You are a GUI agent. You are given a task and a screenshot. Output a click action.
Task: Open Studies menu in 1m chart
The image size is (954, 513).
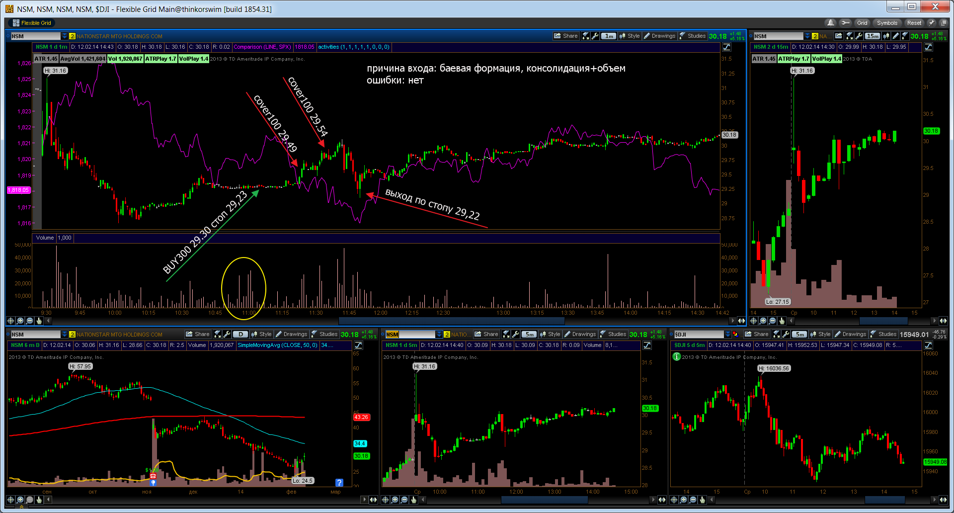(693, 36)
